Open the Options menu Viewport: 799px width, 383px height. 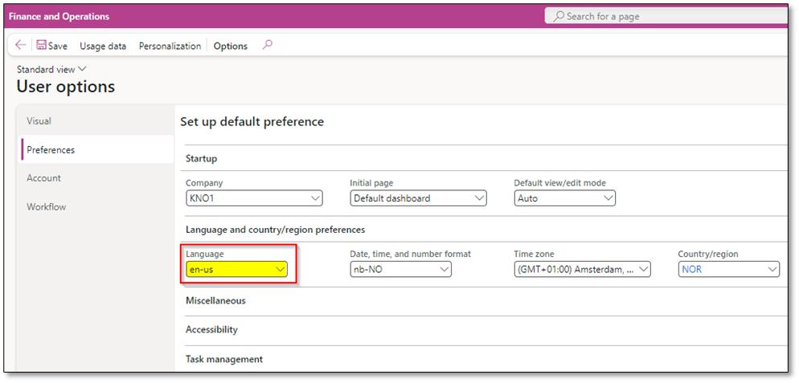pos(230,46)
